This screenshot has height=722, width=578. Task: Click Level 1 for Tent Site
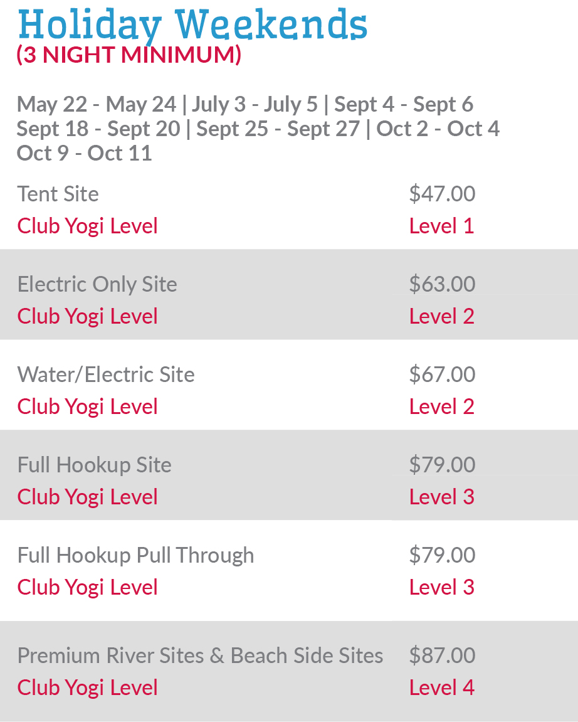pyautogui.click(x=441, y=226)
